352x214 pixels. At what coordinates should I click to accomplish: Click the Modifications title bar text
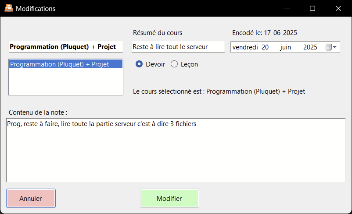36,8
